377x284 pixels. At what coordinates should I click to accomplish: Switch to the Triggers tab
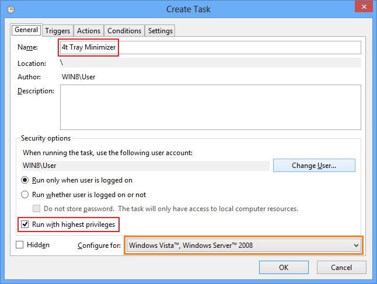click(57, 31)
